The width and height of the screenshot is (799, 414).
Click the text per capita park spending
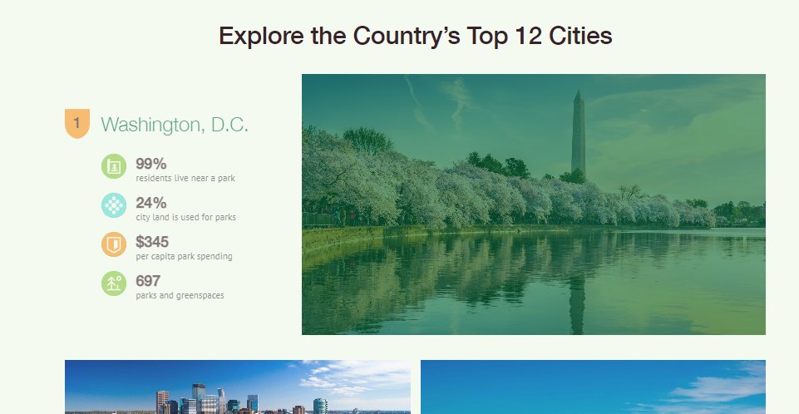tap(184, 256)
